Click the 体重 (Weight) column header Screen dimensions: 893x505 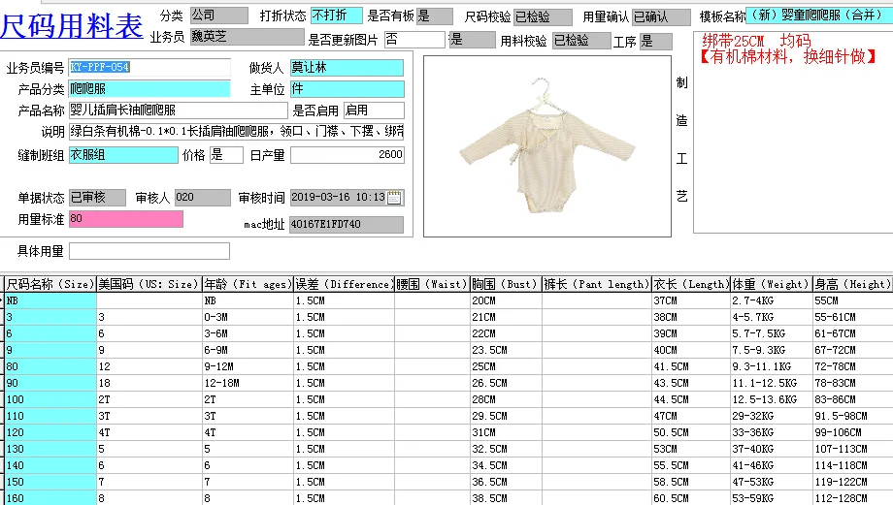[x=771, y=284]
